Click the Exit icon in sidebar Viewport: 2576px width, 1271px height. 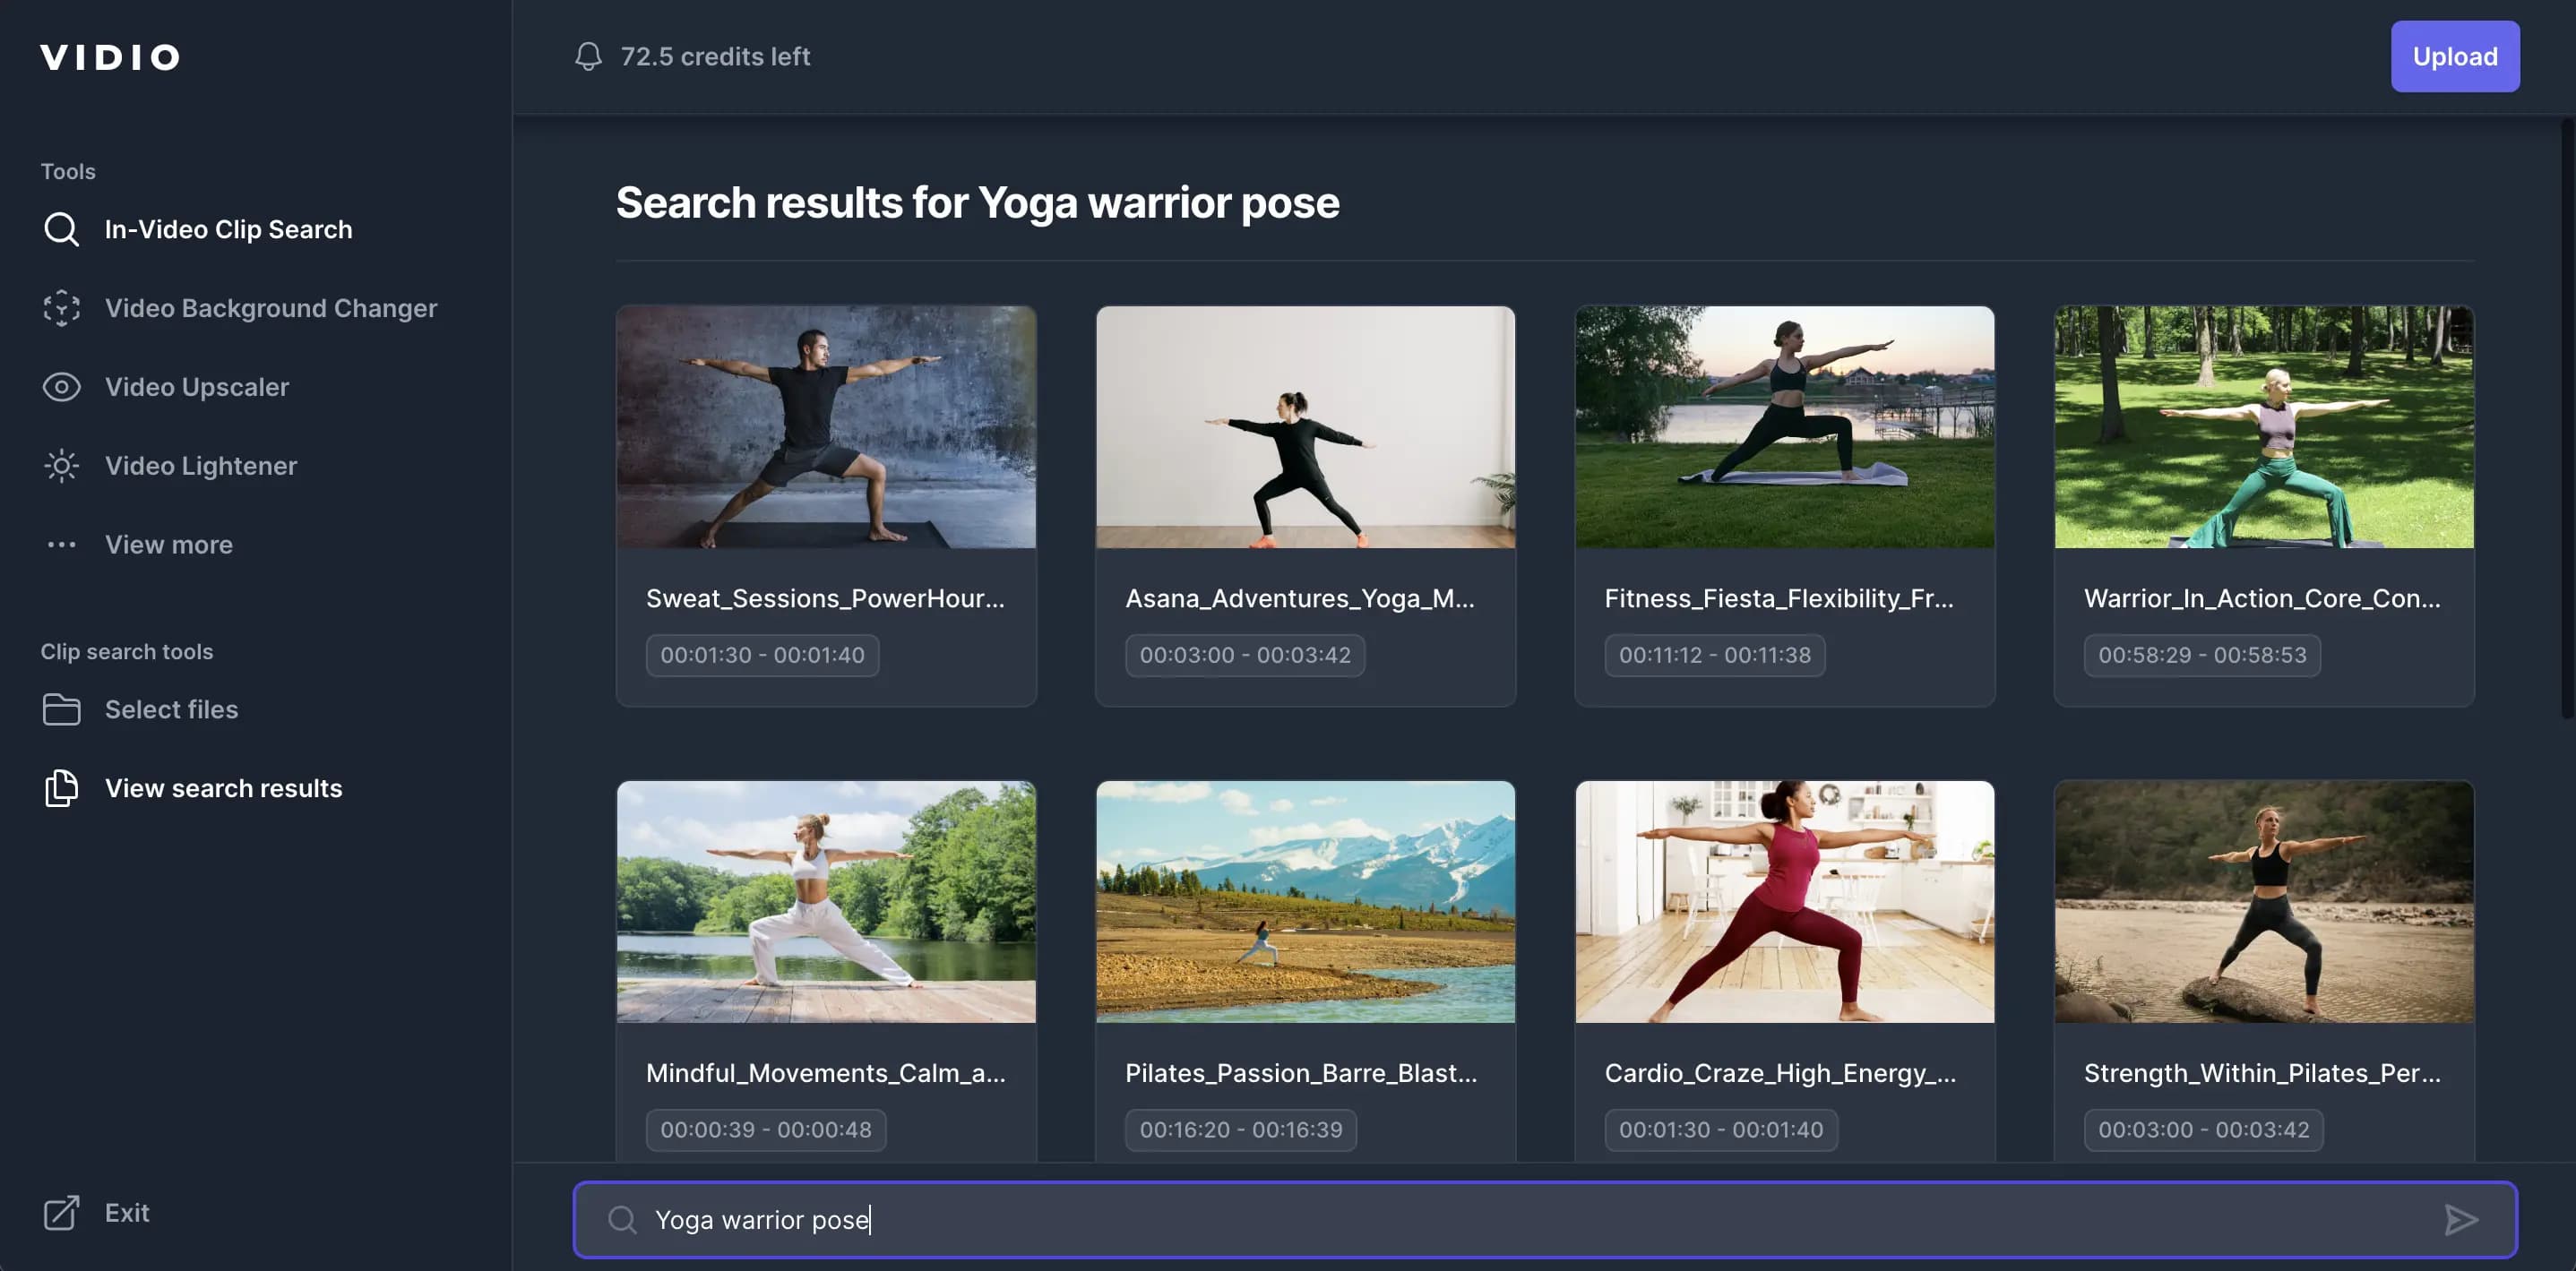click(61, 1212)
